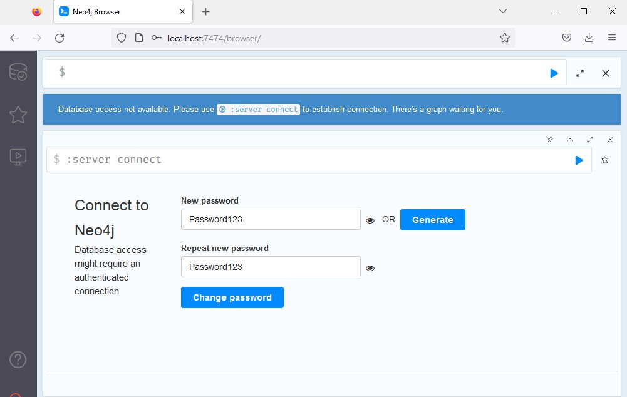This screenshot has width=627, height=397.
Task: Rerun the :server connect command
Action: click(579, 160)
